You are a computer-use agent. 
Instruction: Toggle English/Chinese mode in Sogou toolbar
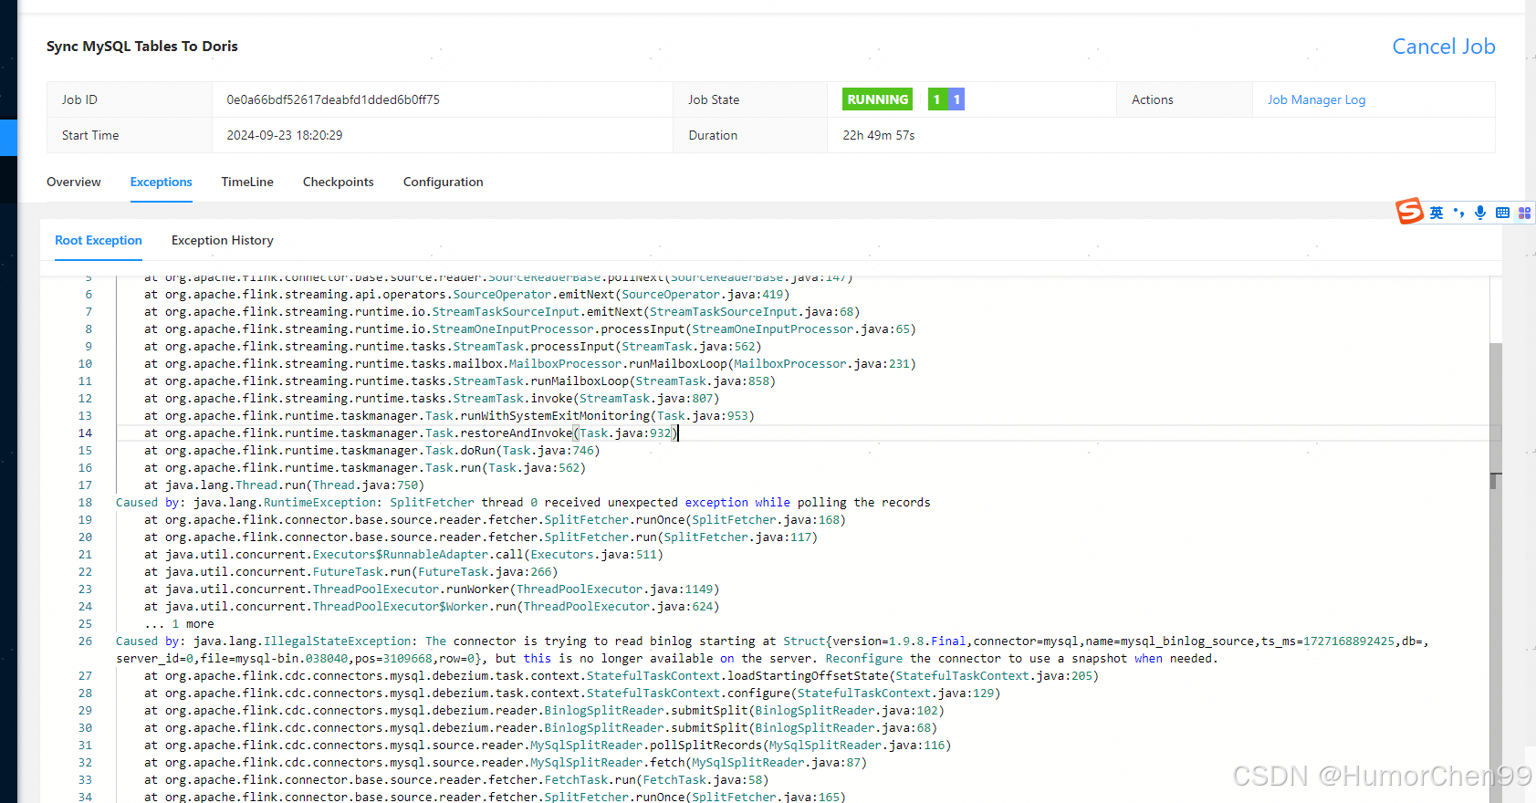click(1437, 213)
